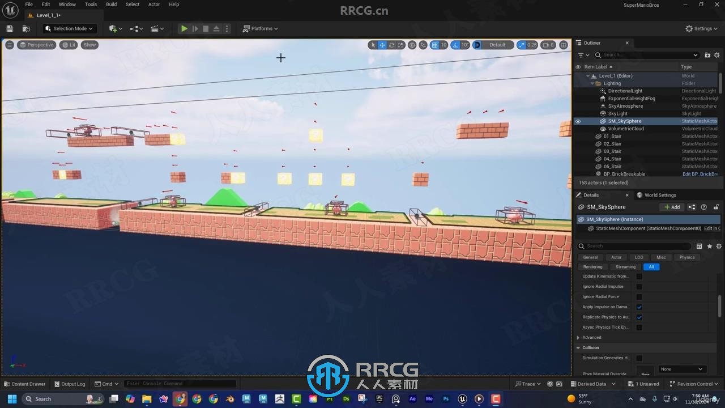Toggle the Details panel lock icon
The height and width of the screenshot is (408, 725).
pyautogui.click(x=716, y=207)
